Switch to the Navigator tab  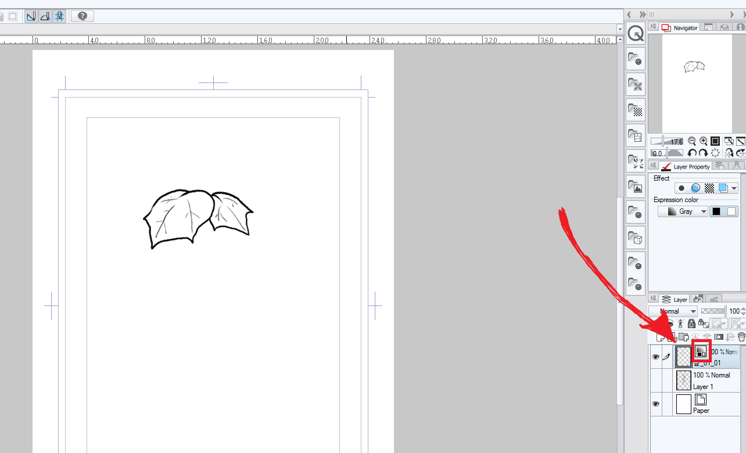click(x=680, y=28)
